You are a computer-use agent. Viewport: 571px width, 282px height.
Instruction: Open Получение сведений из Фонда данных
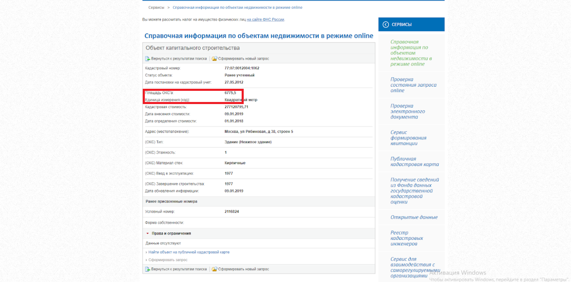click(x=415, y=191)
